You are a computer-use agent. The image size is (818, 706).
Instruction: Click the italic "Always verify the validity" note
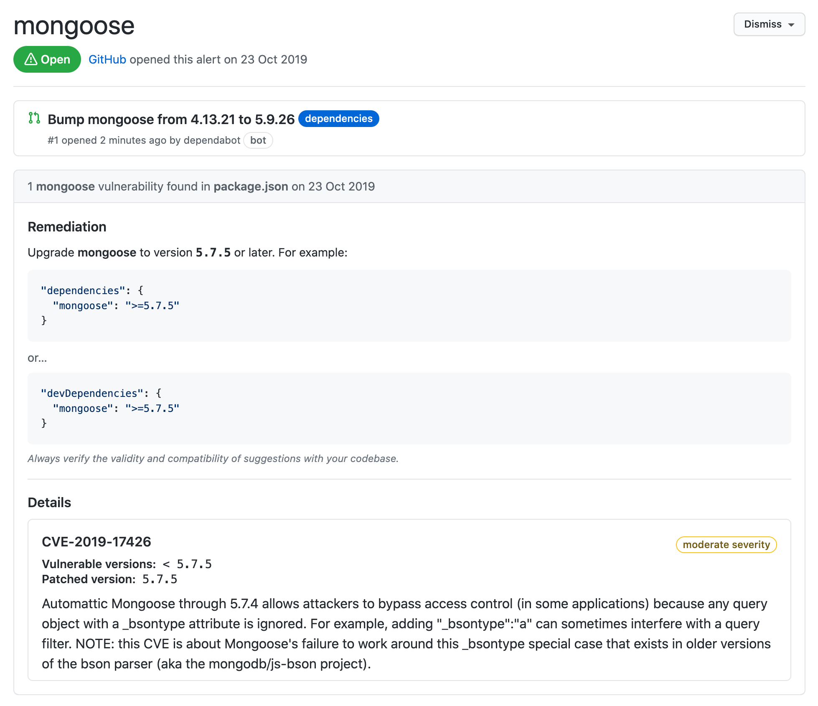[213, 459]
